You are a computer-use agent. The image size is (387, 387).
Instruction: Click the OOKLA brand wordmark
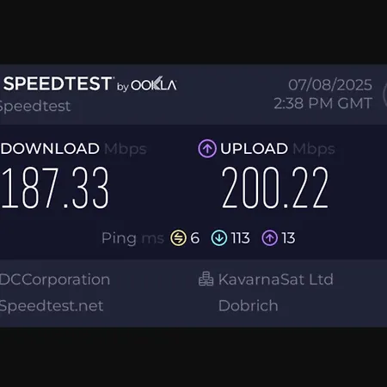154,84
